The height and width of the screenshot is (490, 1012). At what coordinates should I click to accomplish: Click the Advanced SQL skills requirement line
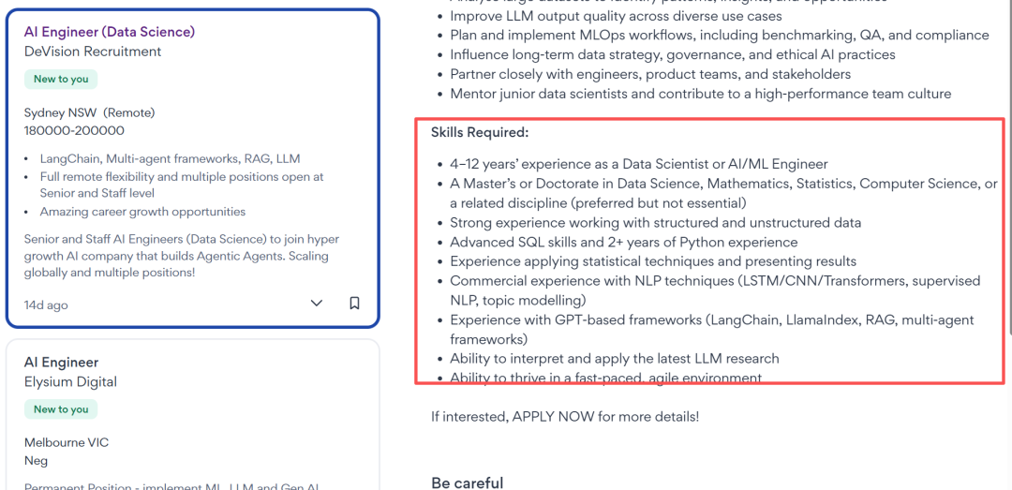point(623,242)
